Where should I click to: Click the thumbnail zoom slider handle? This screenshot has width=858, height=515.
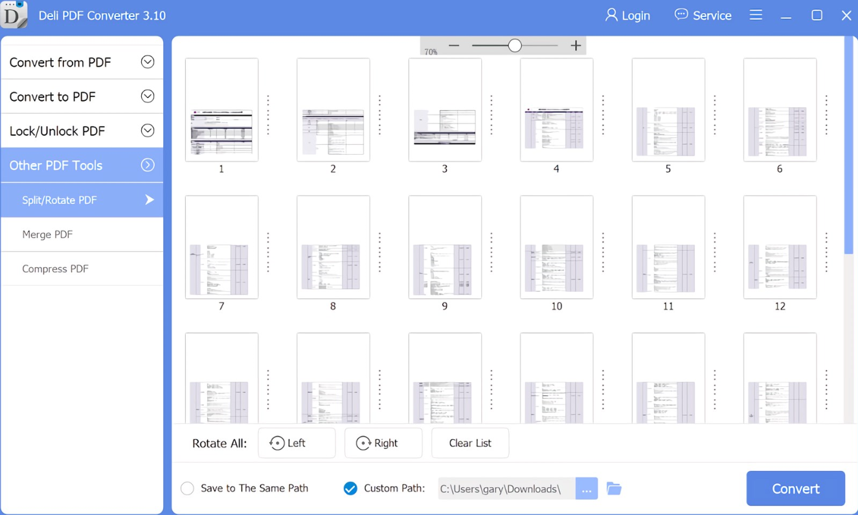[x=515, y=46]
